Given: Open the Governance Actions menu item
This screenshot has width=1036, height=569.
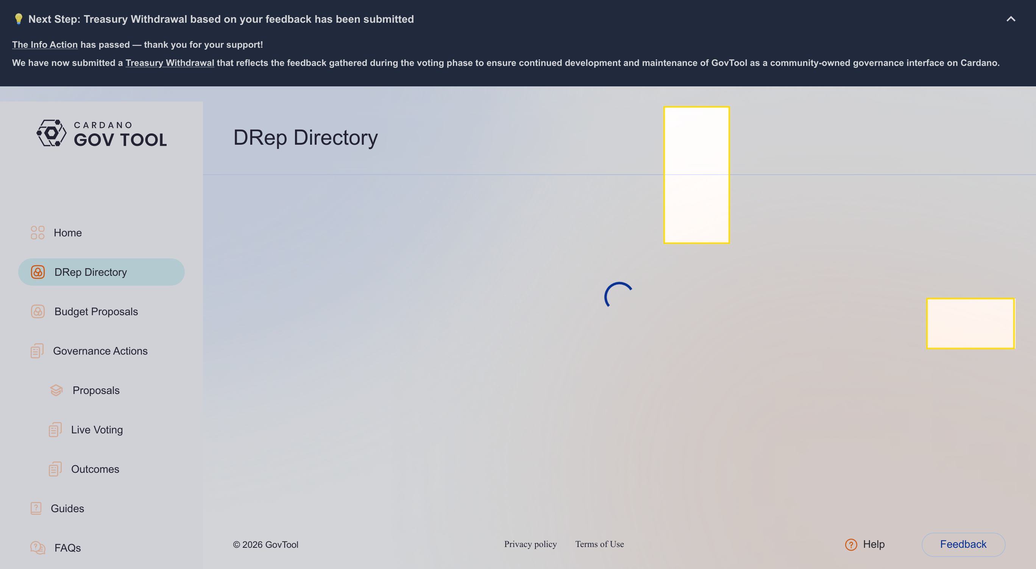Looking at the screenshot, I should (x=100, y=351).
